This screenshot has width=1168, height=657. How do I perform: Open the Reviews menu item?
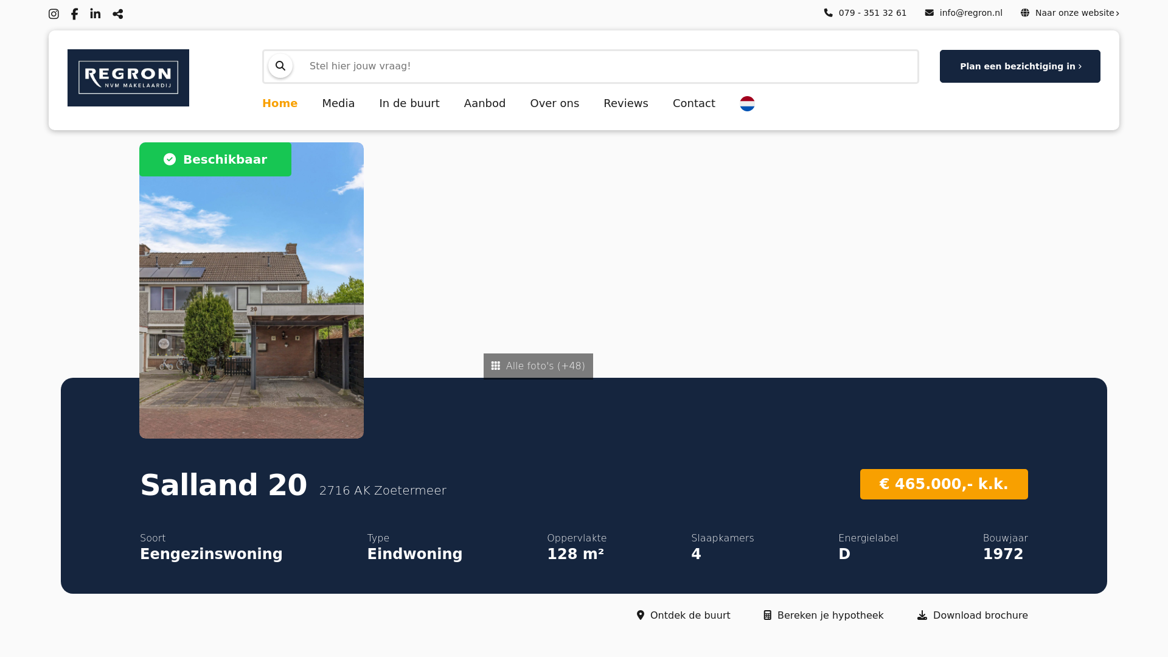626,103
